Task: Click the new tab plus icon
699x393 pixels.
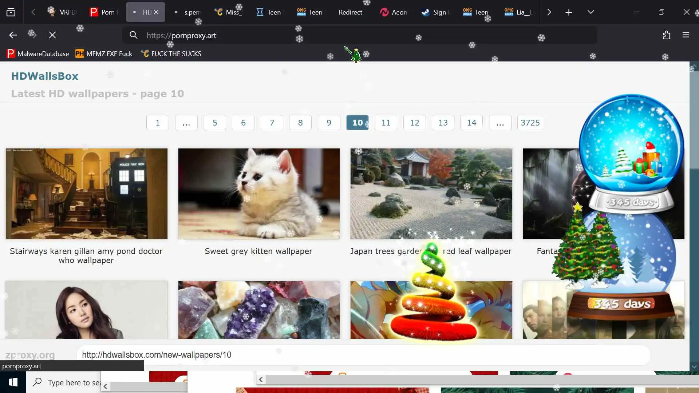Action: (569, 12)
